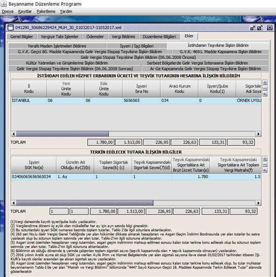Image resolution: width=276 pixels, height=277 pixels.
Task: Add a row to the İstihdam Edilen Hizmet Erbabı table
Action: [x=265, y=83]
